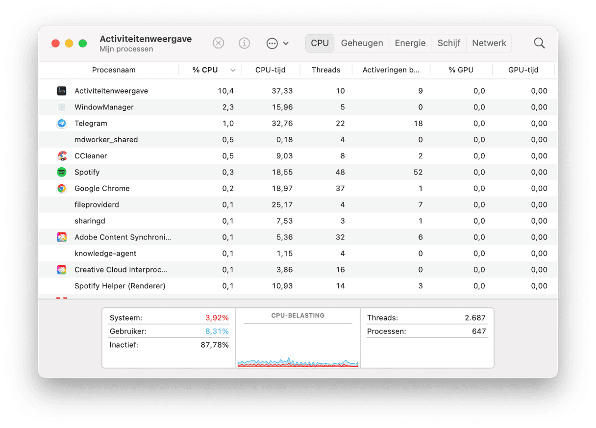
Task: Click the CCleaner icon in process list
Action: click(x=61, y=156)
